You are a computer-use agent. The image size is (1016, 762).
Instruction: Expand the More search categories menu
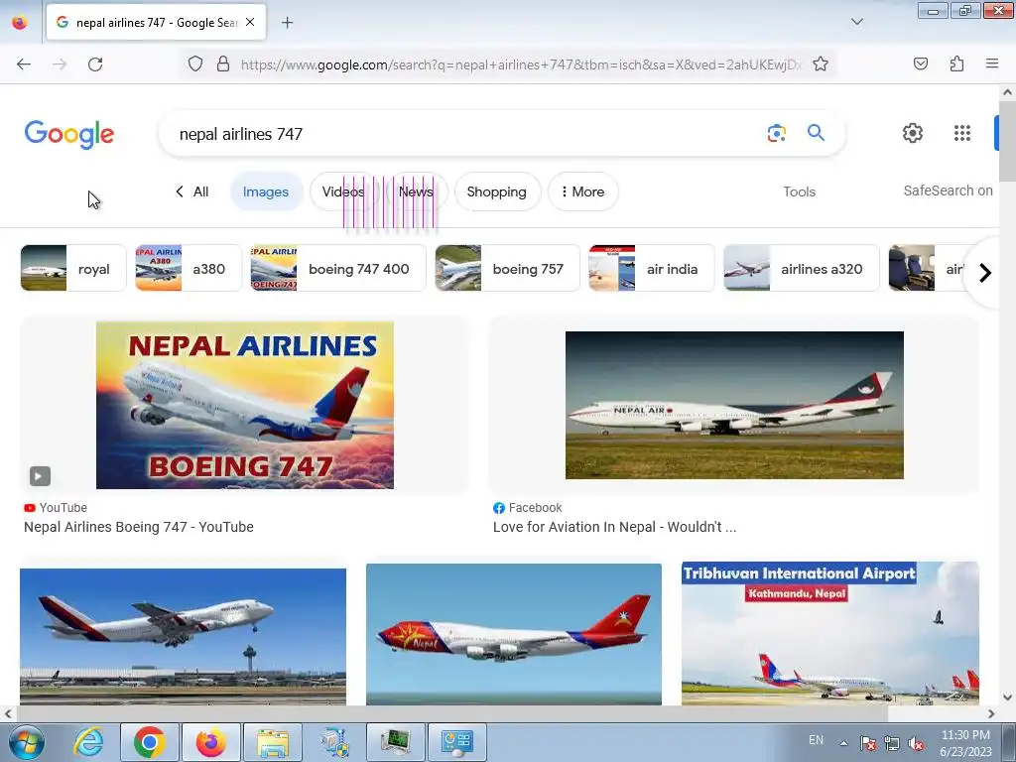pyautogui.click(x=582, y=191)
